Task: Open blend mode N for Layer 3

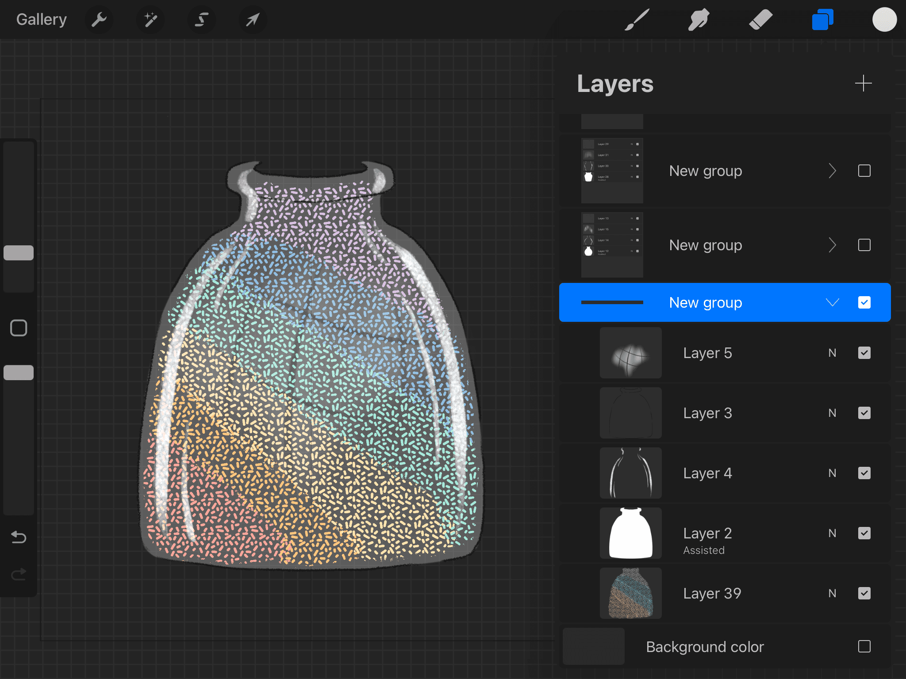Action: 832,413
